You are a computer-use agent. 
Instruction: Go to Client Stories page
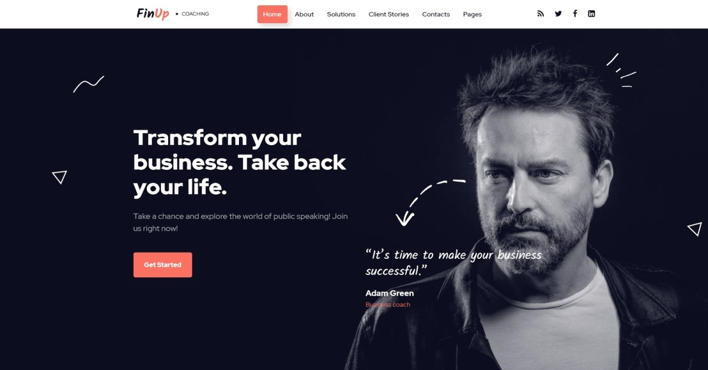point(389,14)
